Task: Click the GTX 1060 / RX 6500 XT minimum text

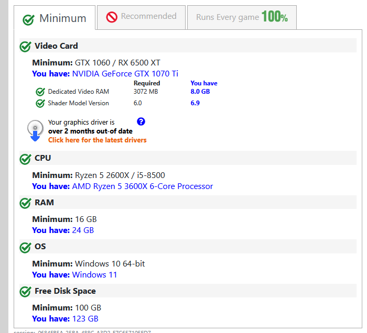Action: (117, 63)
